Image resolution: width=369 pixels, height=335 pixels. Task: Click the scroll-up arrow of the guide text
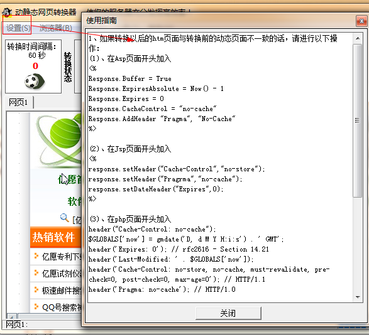pos(358,38)
